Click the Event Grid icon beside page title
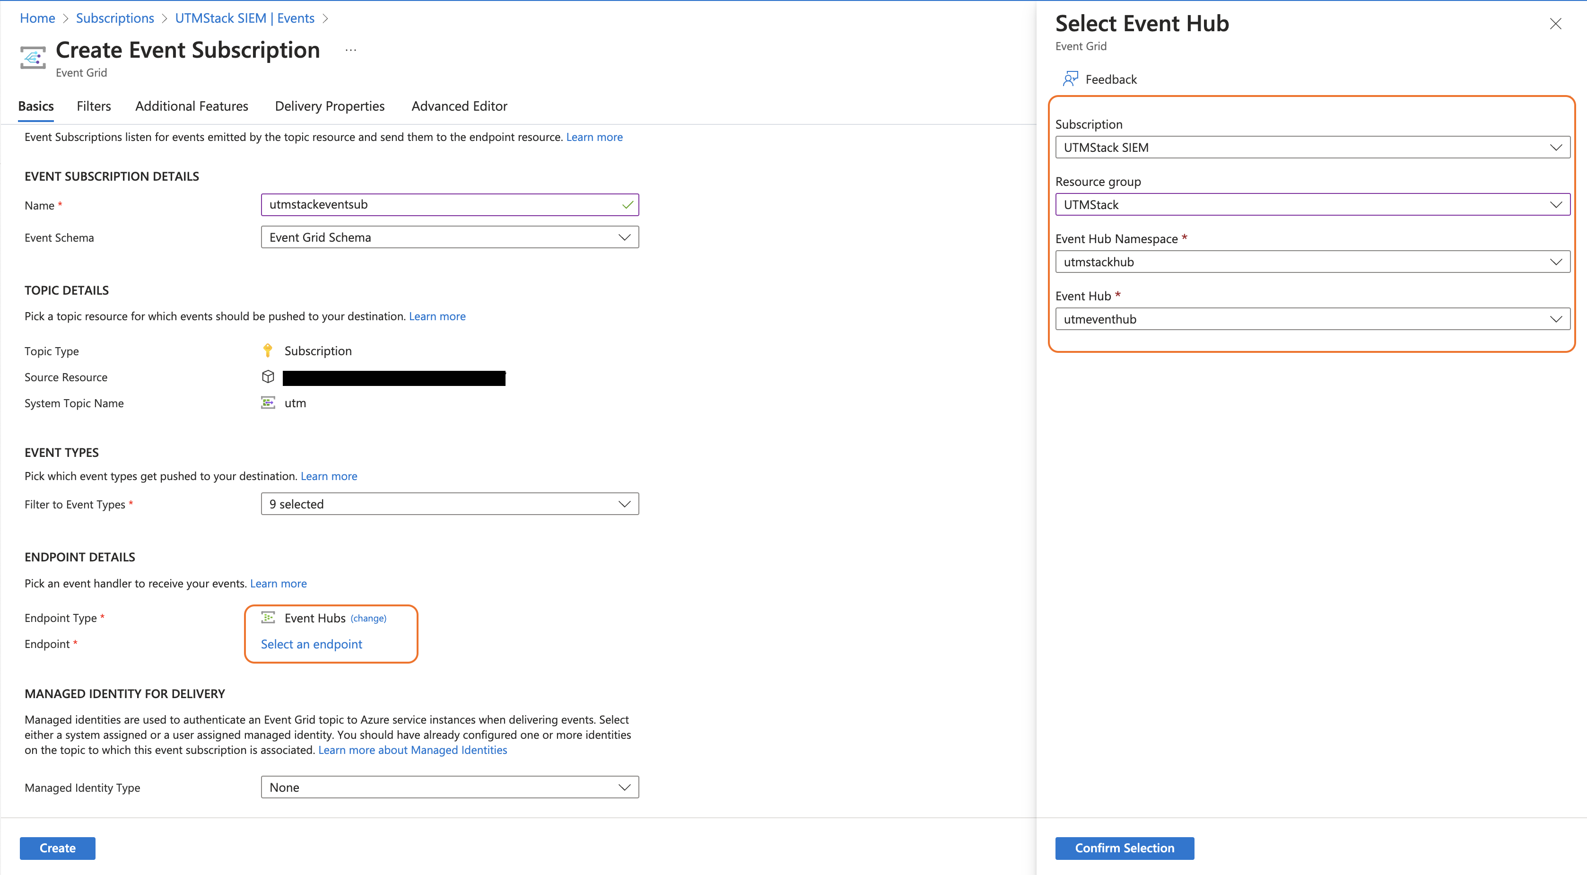The image size is (1587, 875). point(33,58)
